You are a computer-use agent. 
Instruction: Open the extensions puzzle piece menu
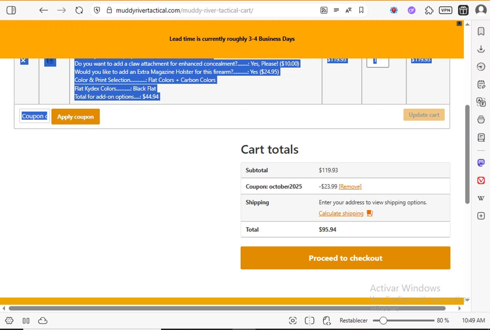pyautogui.click(x=429, y=10)
